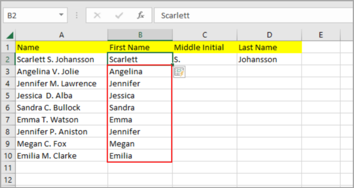Click the Enter checkmark formula icon
354x188 pixels.
119,15
